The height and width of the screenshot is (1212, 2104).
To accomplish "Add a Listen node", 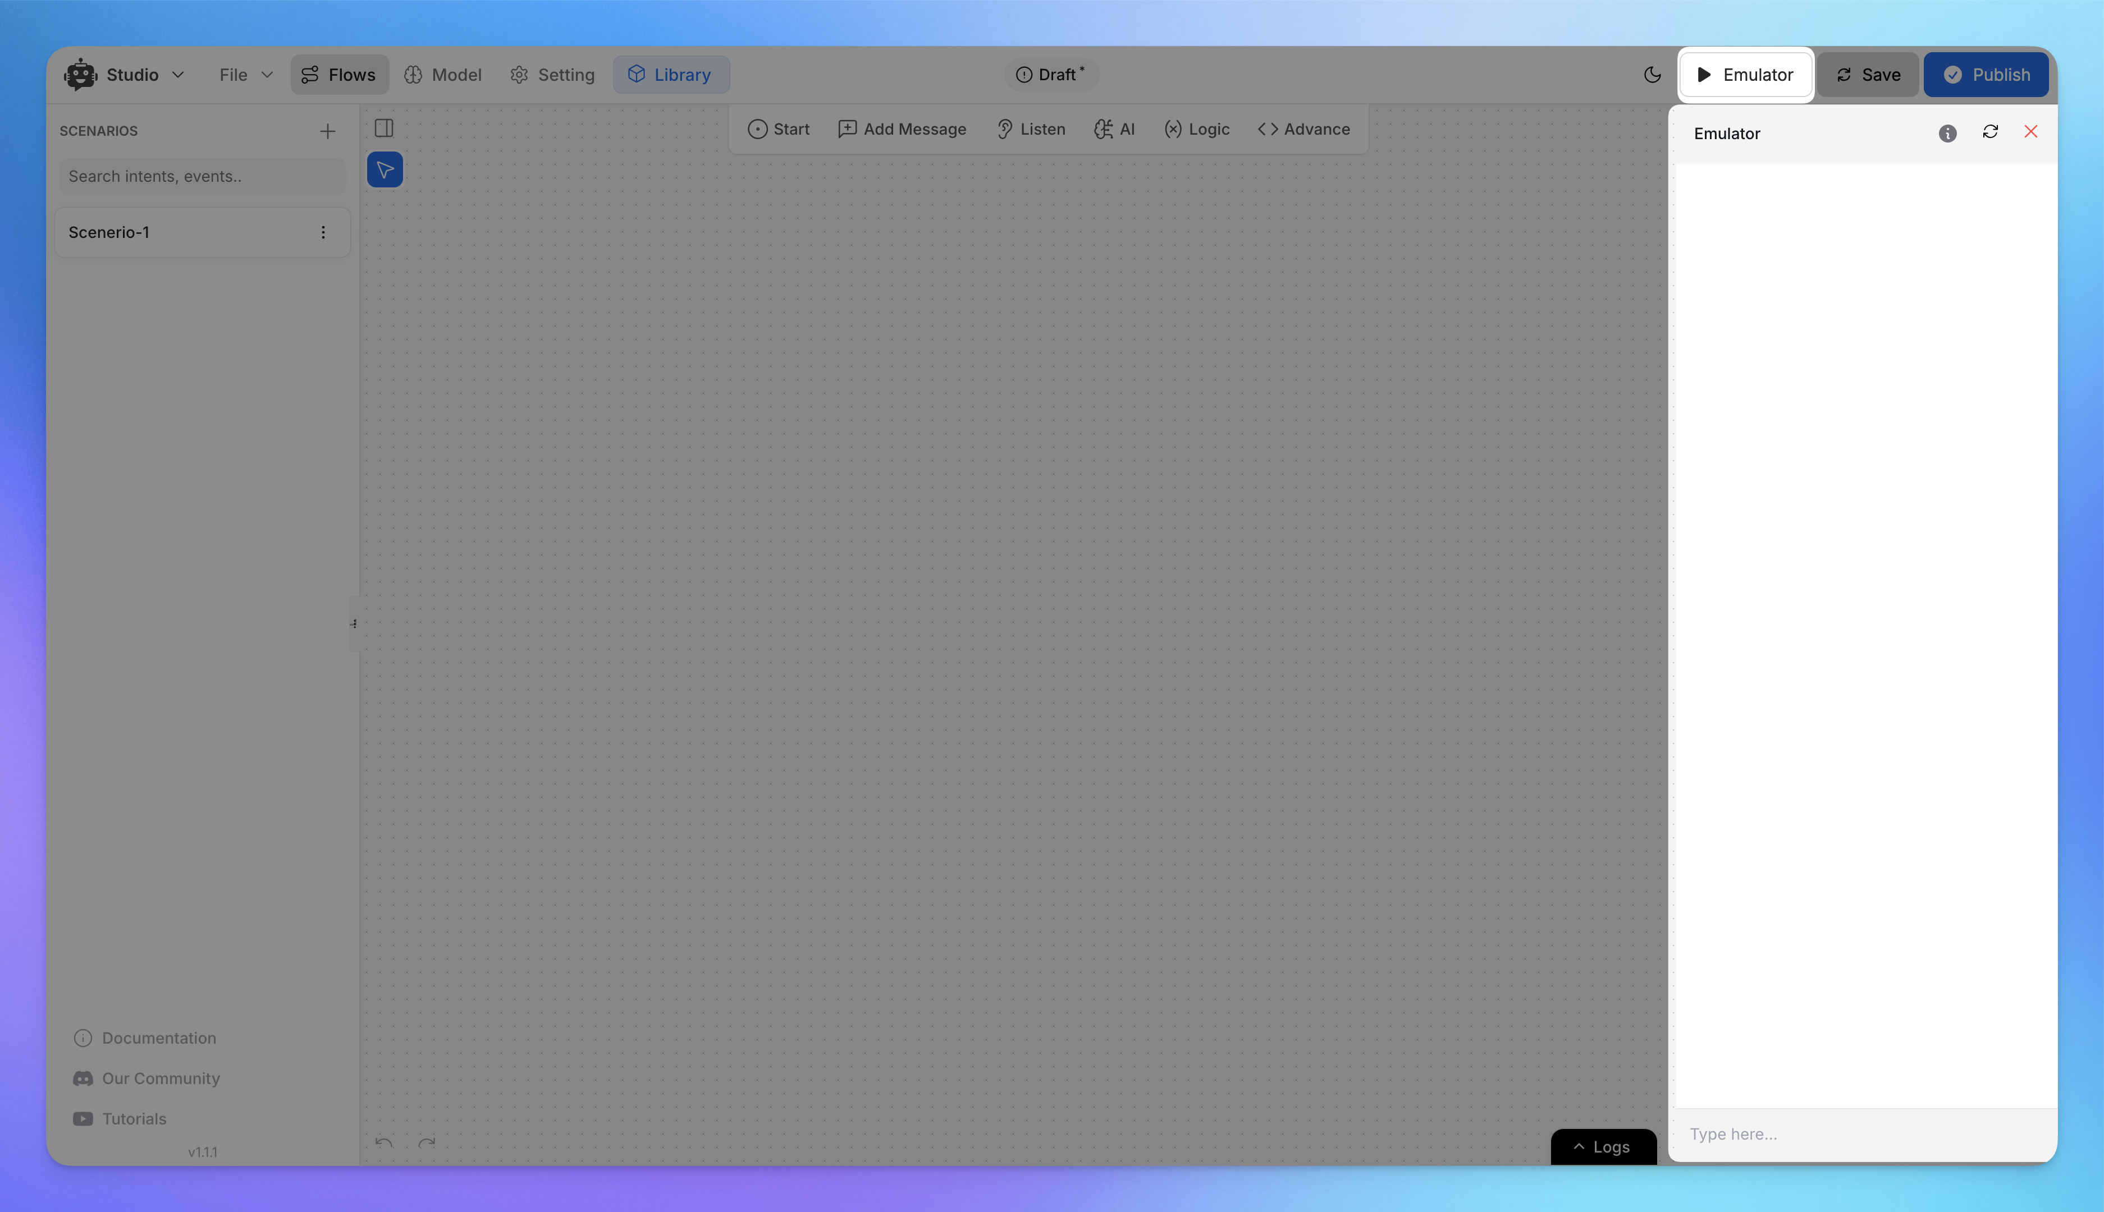I will tap(1031, 129).
